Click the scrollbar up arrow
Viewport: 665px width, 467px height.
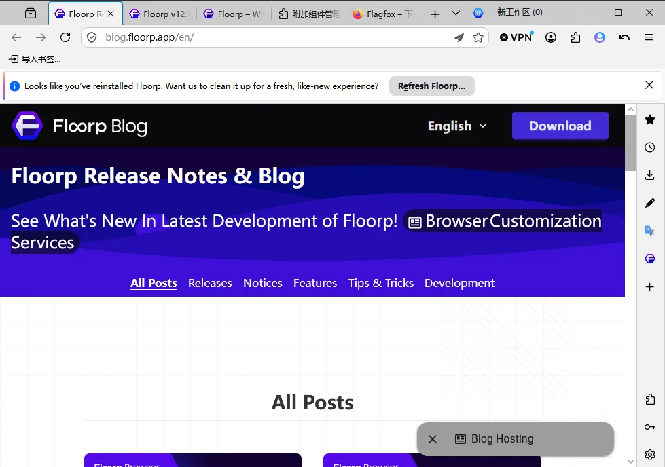(630, 109)
